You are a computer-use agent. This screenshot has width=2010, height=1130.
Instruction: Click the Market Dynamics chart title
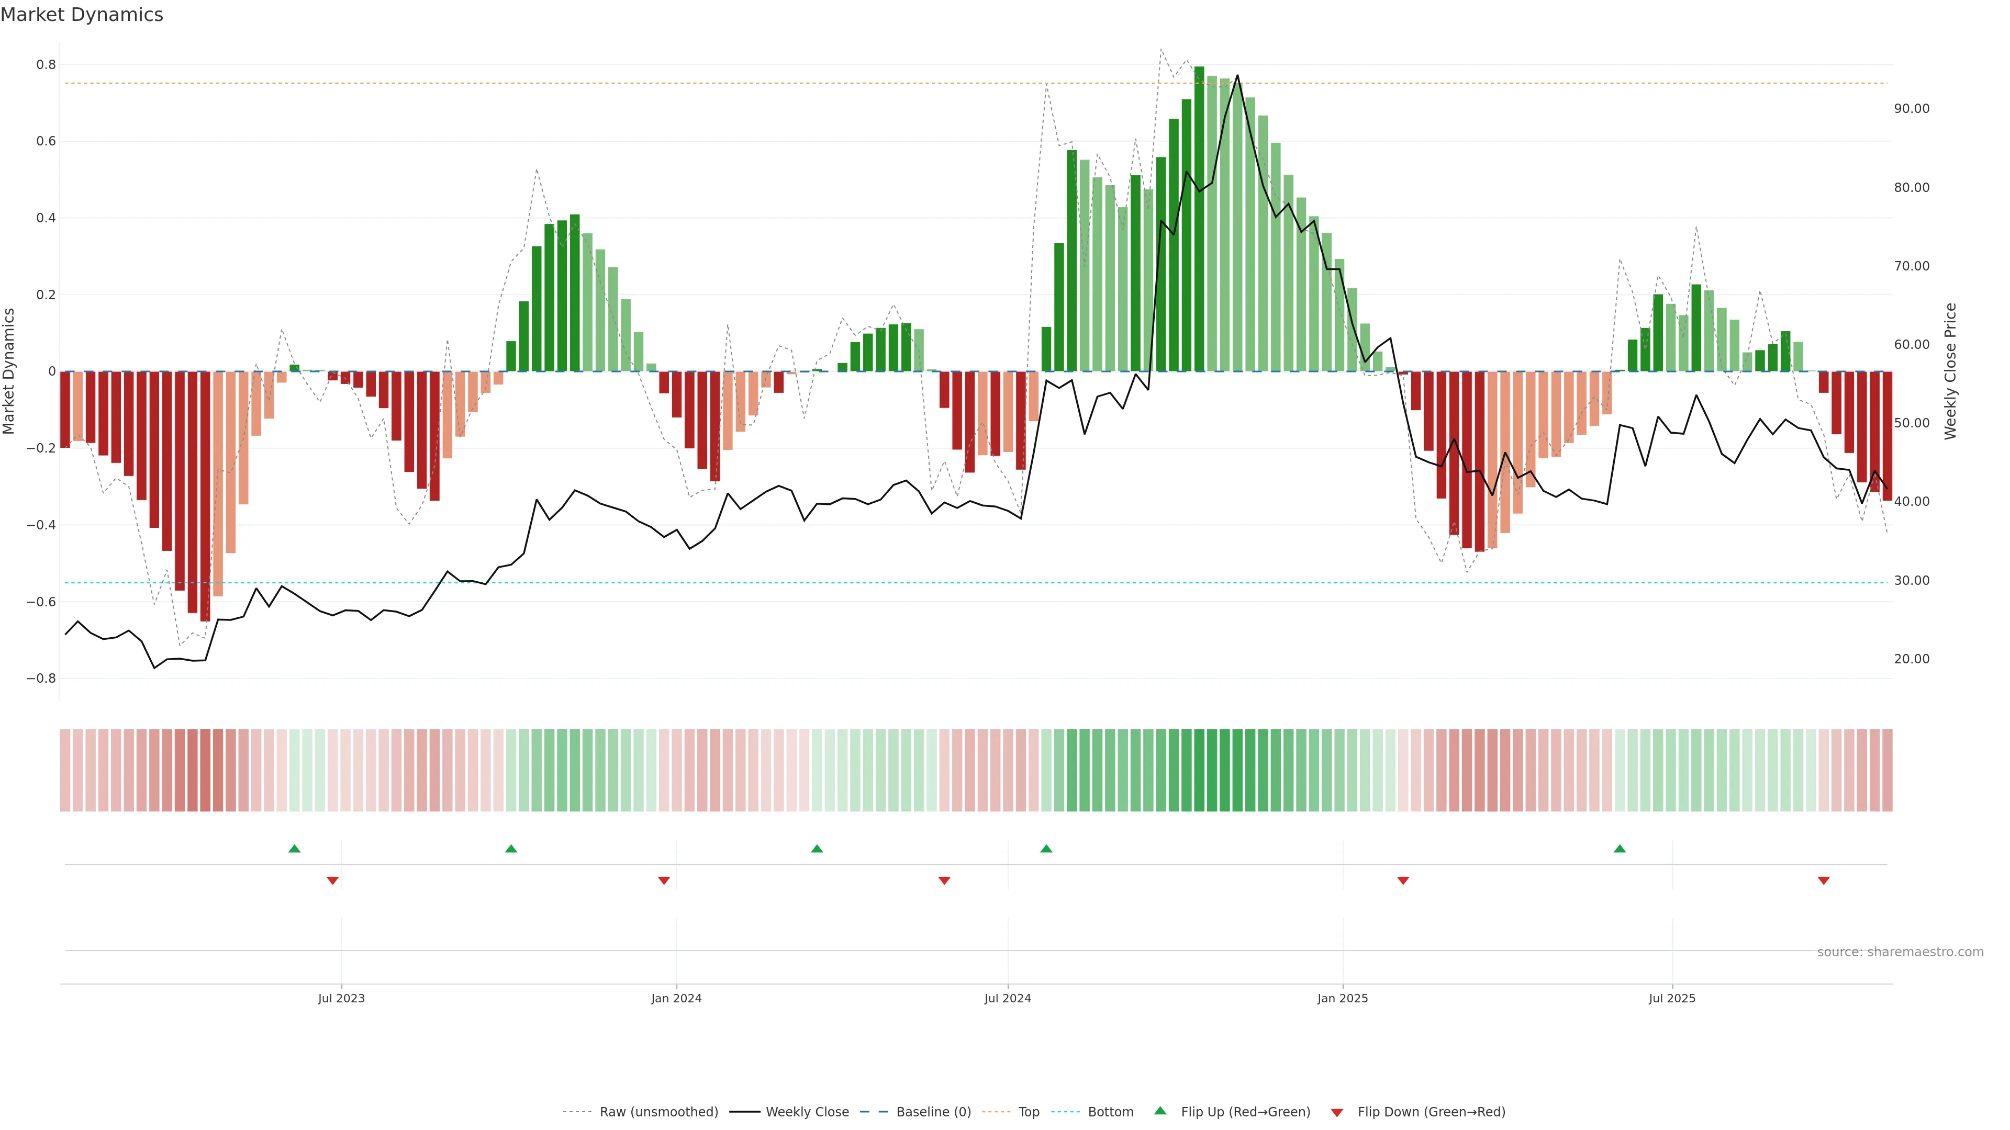pyautogui.click(x=82, y=15)
